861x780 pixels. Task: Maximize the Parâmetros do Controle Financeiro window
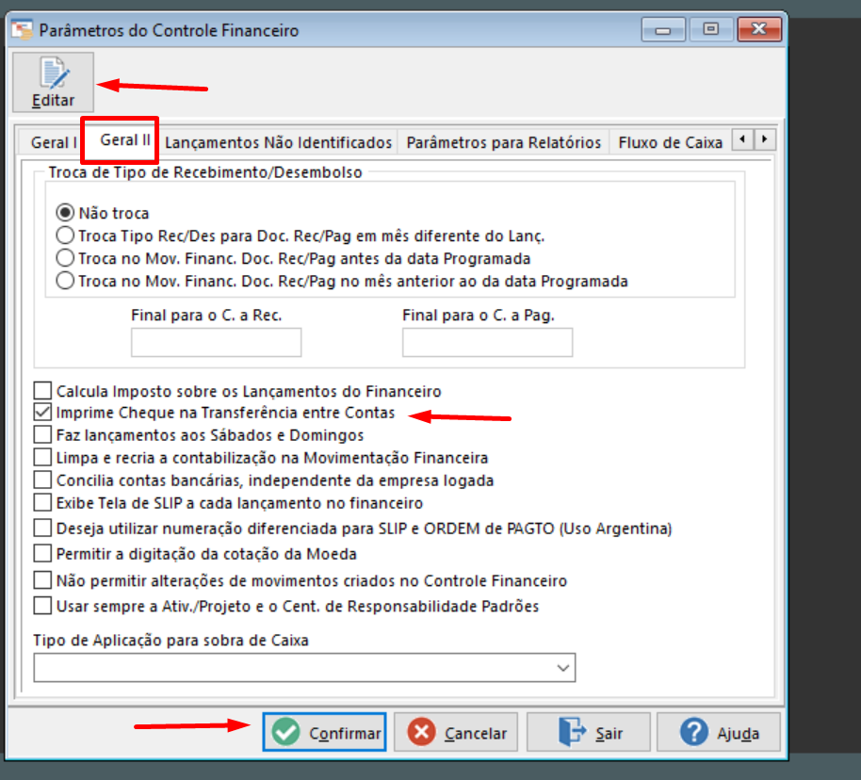tap(711, 29)
